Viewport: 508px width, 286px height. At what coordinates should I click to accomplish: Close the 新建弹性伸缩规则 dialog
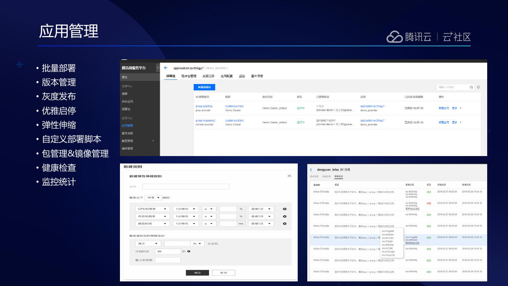click(289, 176)
